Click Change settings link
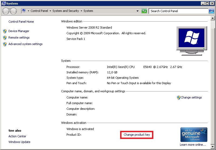This screenshot has width=216, height=150. point(191,97)
